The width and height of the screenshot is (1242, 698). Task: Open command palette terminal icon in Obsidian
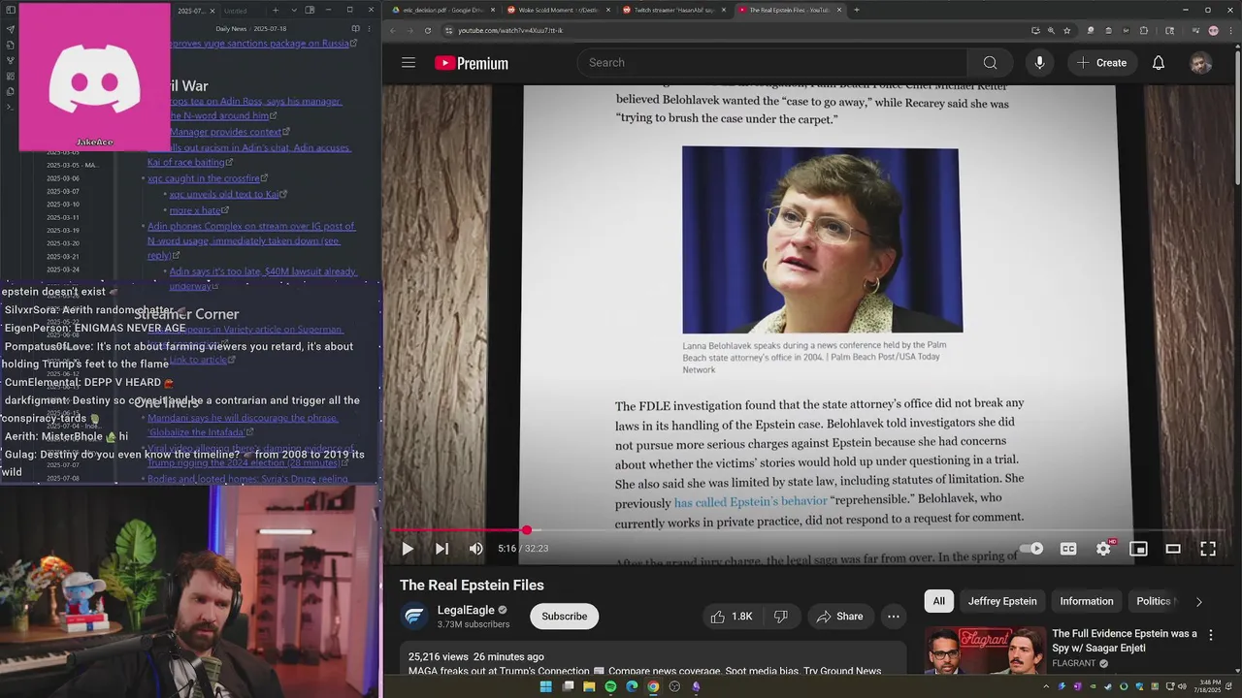[10, 107]
